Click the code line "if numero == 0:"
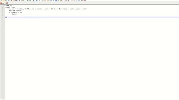The width and height of the screenshot is (179, 100). (x=15, y=12)
